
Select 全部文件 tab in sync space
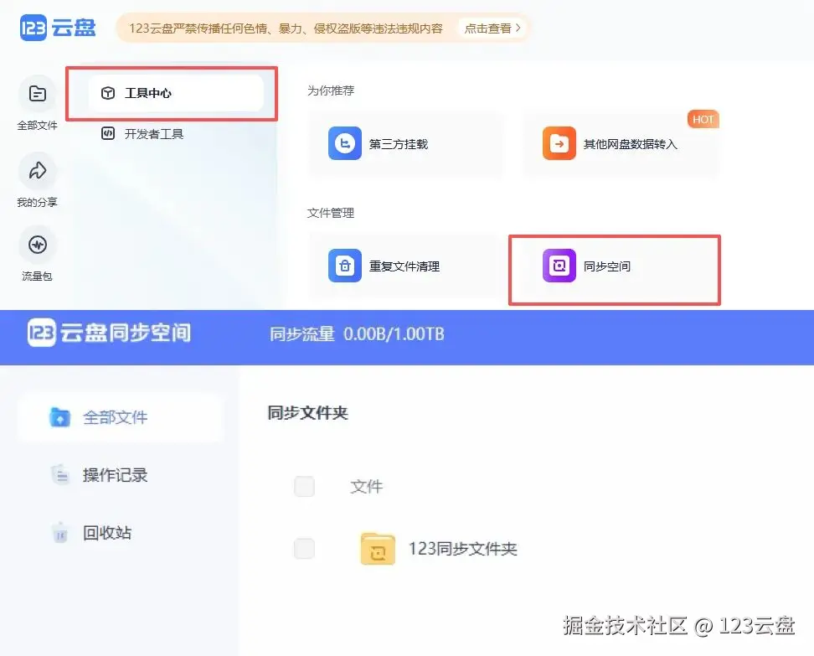(x=120, y=417)
